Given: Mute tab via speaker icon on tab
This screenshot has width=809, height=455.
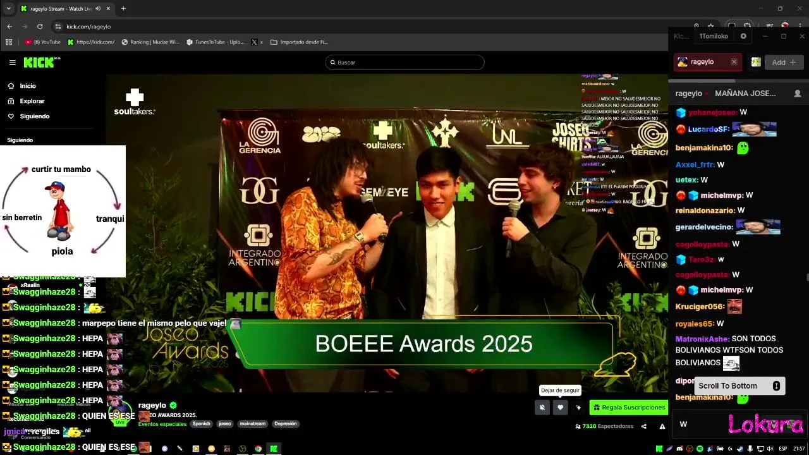Looking at the screenshot, I should (97, 9).
